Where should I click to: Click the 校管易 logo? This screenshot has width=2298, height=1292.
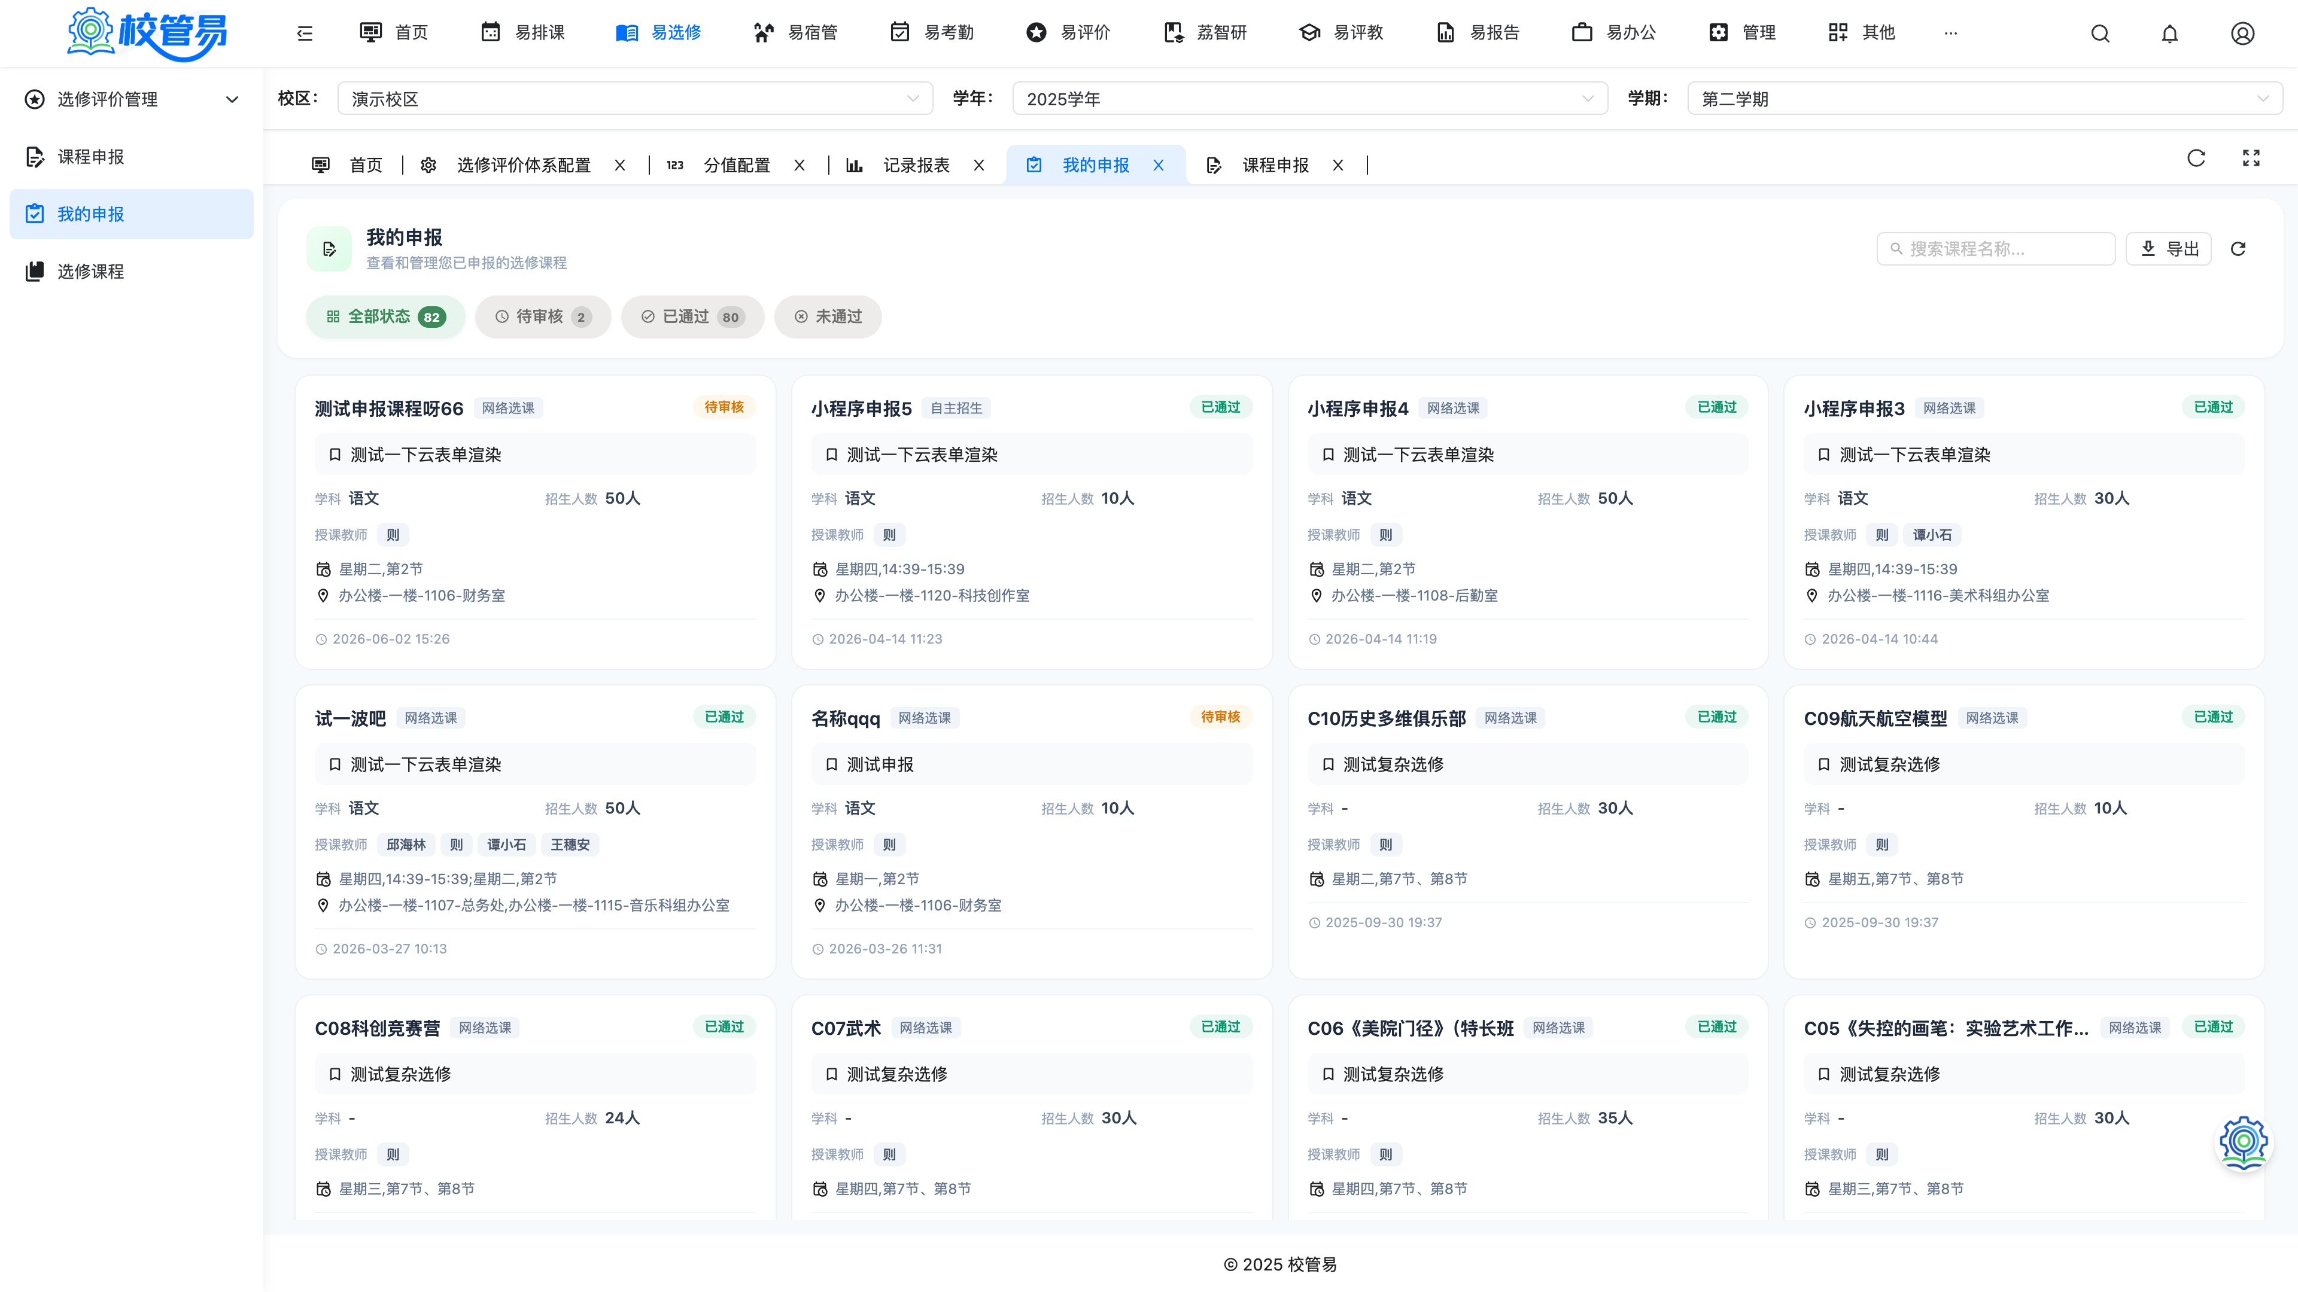(147, 33)
